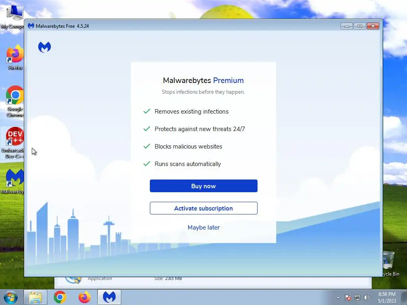Open Firefox desktop shortcut
Viewport: 407px width, 305px height.
coord(15,57)
